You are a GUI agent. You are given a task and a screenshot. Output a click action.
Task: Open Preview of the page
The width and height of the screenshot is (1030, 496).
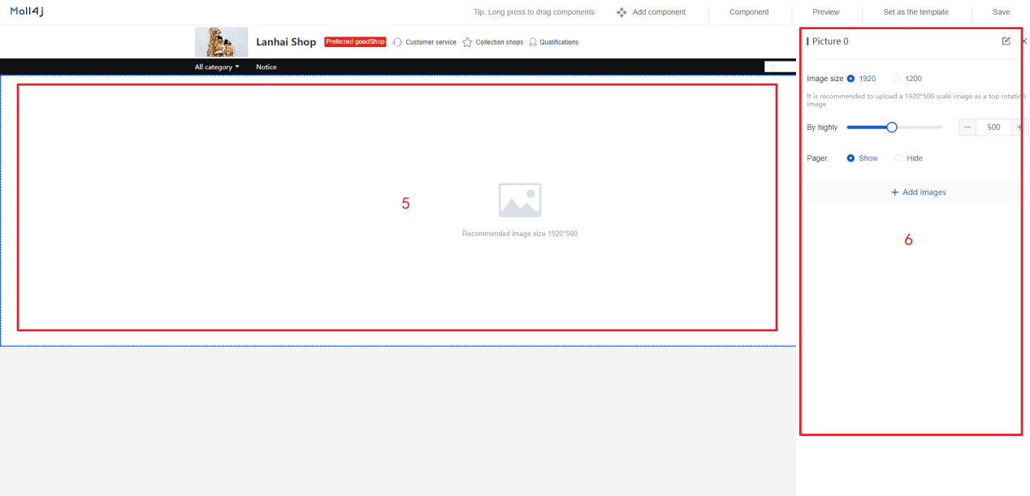pos(826,12)
